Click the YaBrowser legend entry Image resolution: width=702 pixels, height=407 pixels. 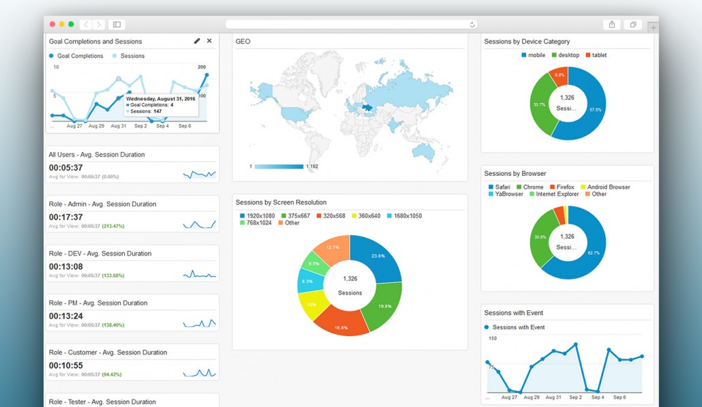click(x=506, y=194)
